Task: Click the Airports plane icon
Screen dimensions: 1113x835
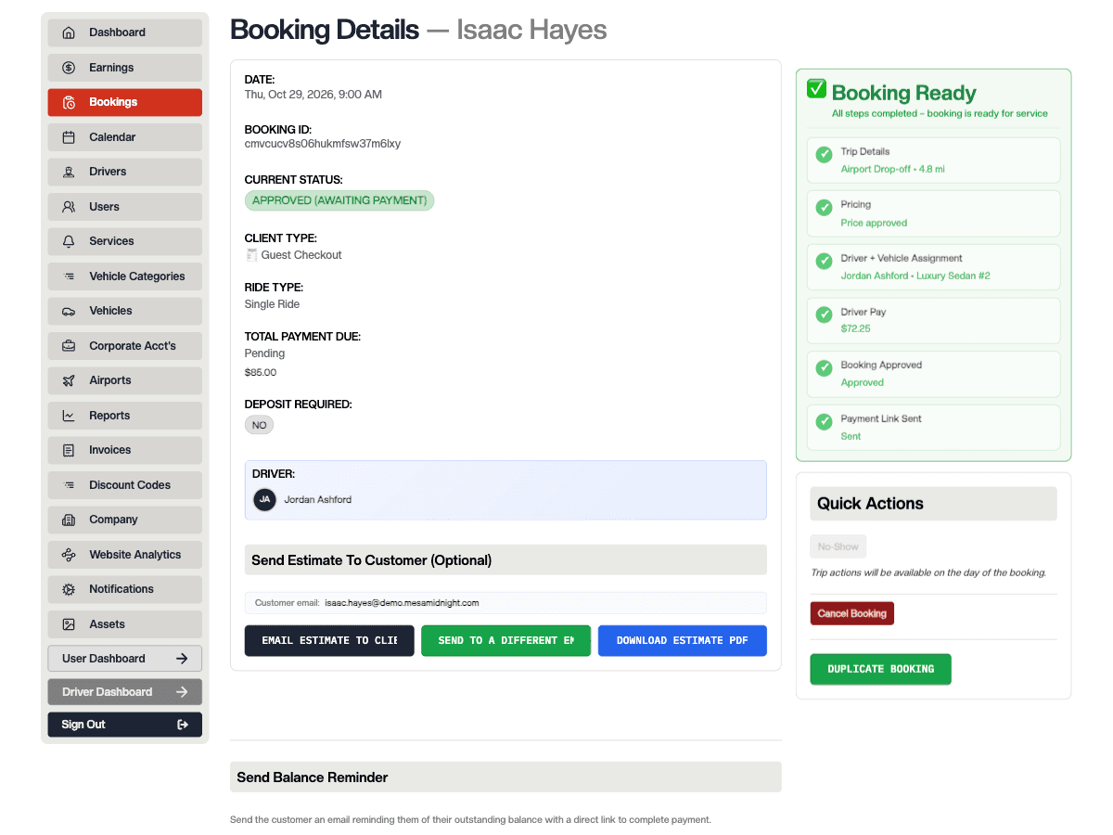Action: point(69,380)
